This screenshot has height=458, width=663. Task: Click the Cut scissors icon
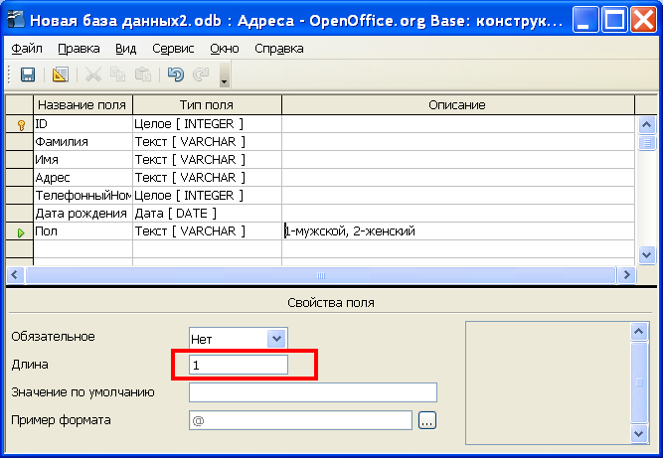93,75
